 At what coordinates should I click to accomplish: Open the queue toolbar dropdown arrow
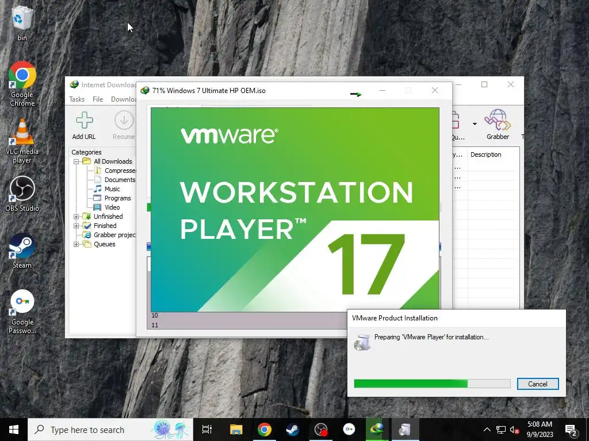pyautogui.click(x=475, y=124)
